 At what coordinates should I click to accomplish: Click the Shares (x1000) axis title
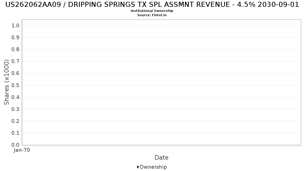(7, 82)
